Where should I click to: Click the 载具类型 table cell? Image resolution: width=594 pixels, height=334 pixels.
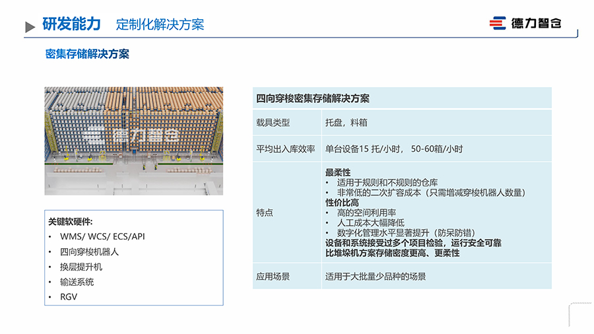point(273,123)
